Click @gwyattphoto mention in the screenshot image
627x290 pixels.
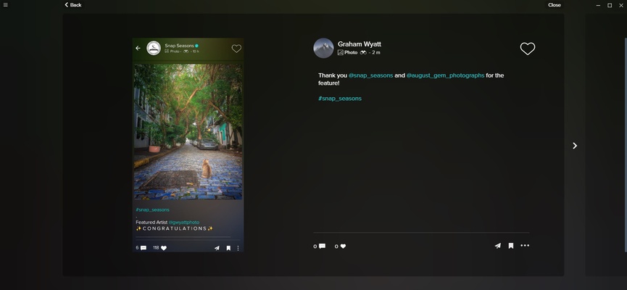(x=184, y=222)
